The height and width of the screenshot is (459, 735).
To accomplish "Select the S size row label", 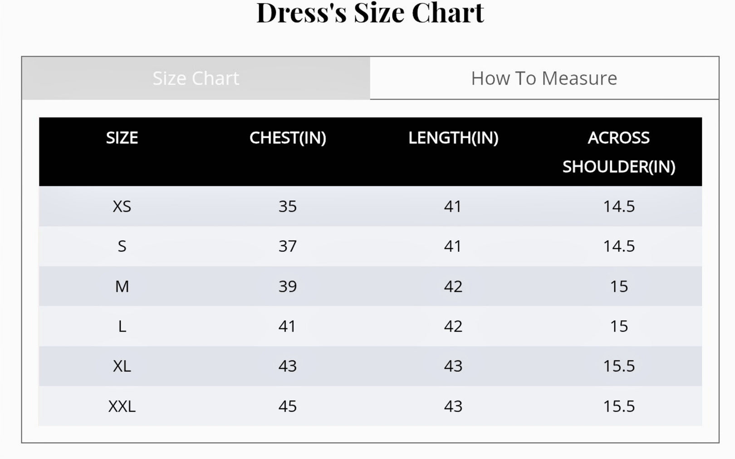I will tap(122, 246).
